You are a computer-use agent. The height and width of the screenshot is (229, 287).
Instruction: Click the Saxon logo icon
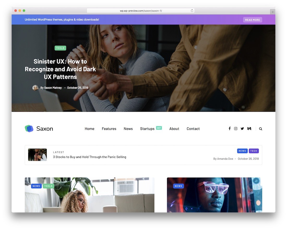(29, 128)
